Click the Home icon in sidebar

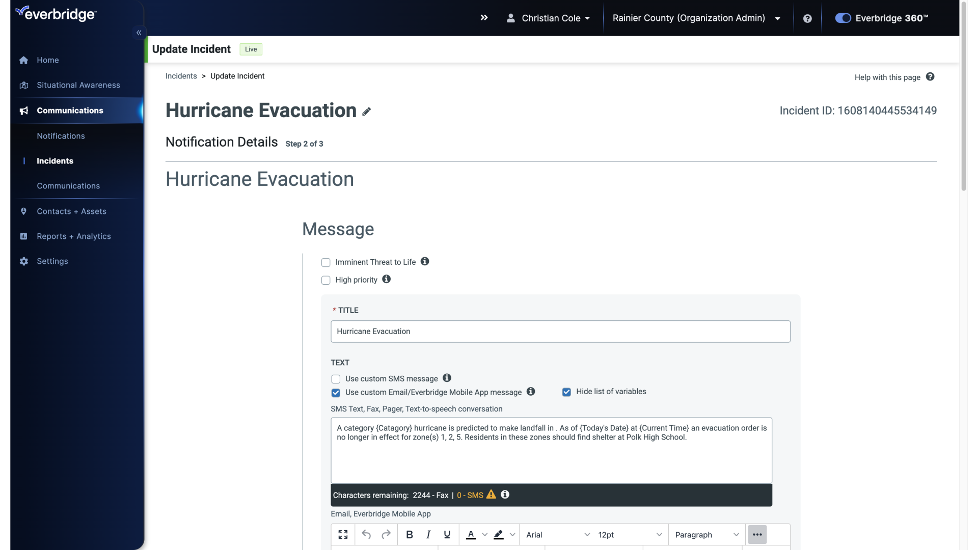[x=23, y=60]
